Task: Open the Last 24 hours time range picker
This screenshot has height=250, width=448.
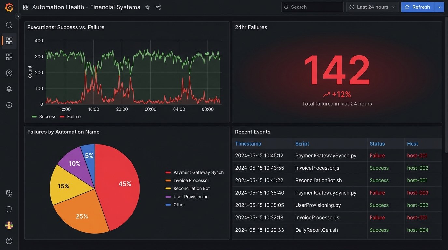Action: (372, 7)
